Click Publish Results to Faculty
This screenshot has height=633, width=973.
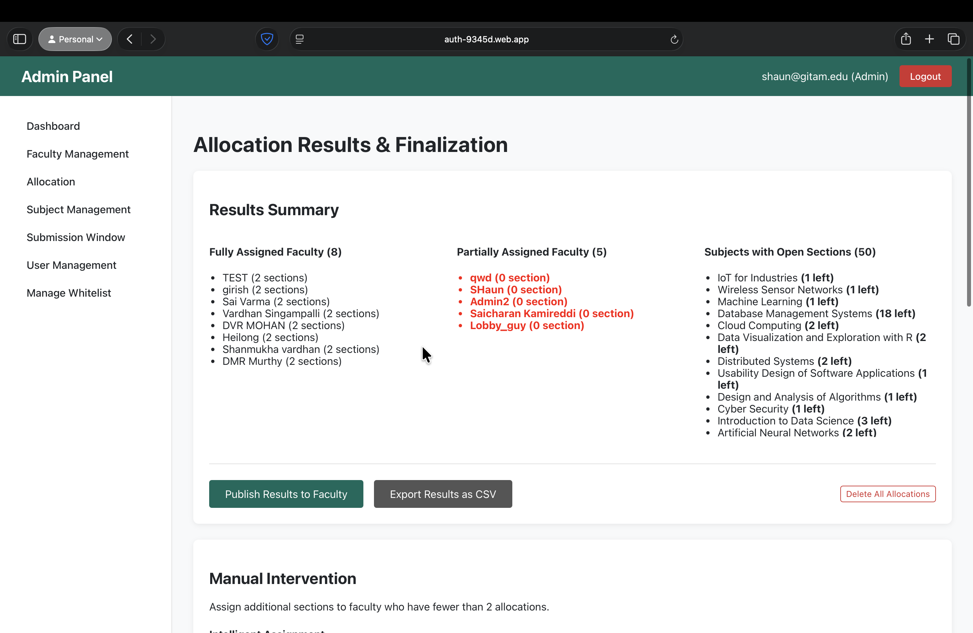(286, 494)
